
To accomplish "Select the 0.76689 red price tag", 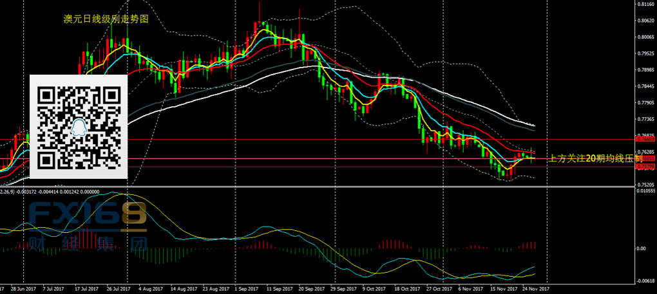I will tap(645, 139).
